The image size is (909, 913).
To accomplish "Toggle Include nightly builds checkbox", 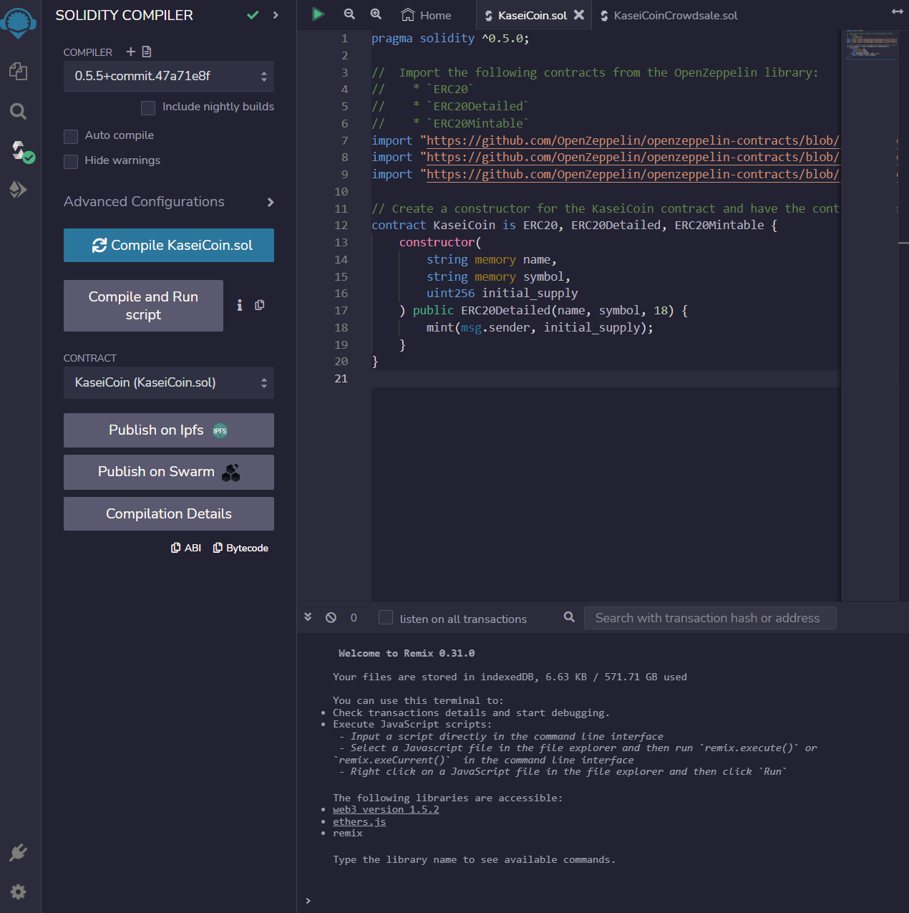I will pos(148,108).
